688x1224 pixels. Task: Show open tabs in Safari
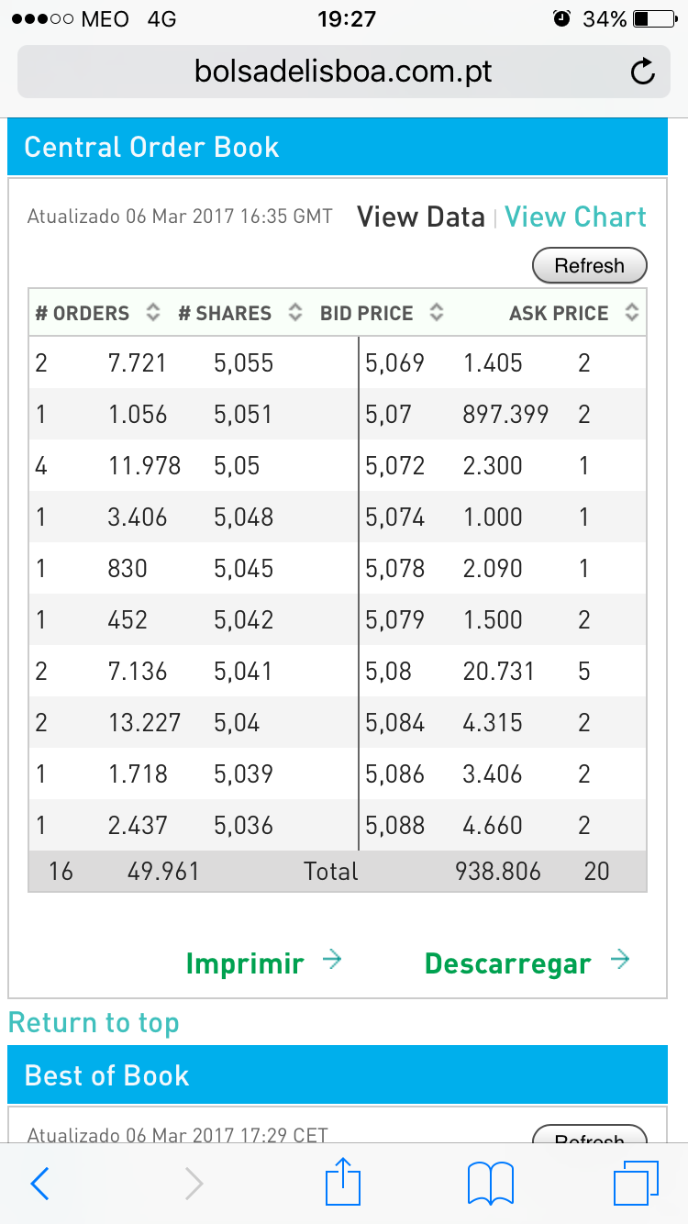pos(636,1184)
